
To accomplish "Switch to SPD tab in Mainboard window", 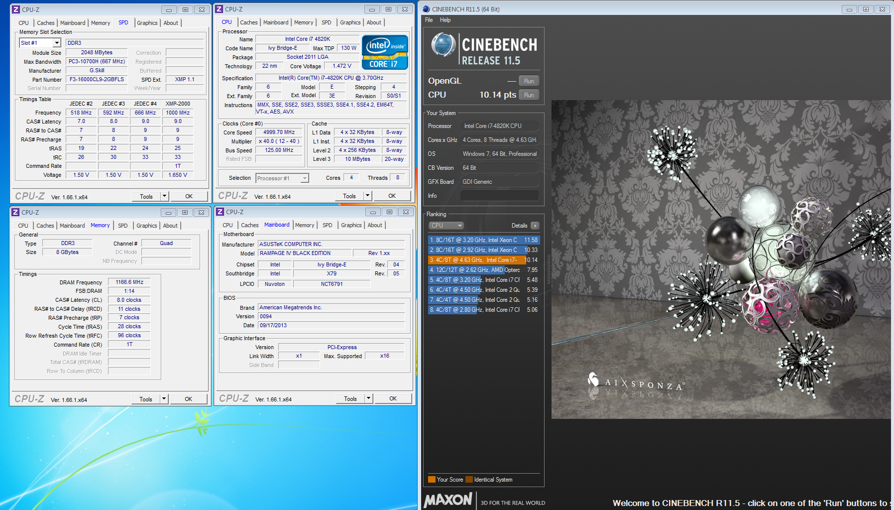I will pyautogui.click(x=327, y=225).
